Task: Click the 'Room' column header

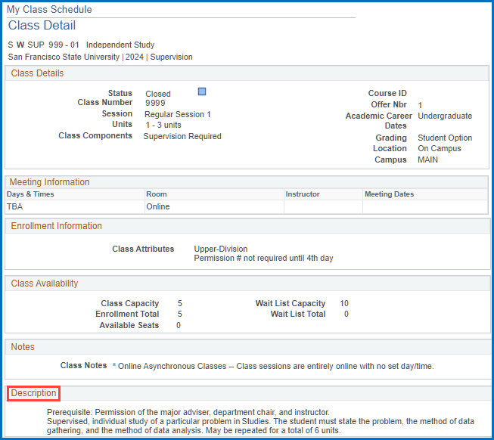Action: tap(157, 194)
